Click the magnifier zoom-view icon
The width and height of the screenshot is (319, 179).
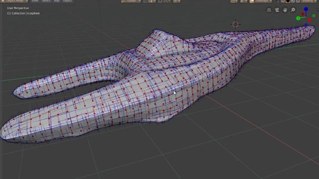[x=293, y=10]
